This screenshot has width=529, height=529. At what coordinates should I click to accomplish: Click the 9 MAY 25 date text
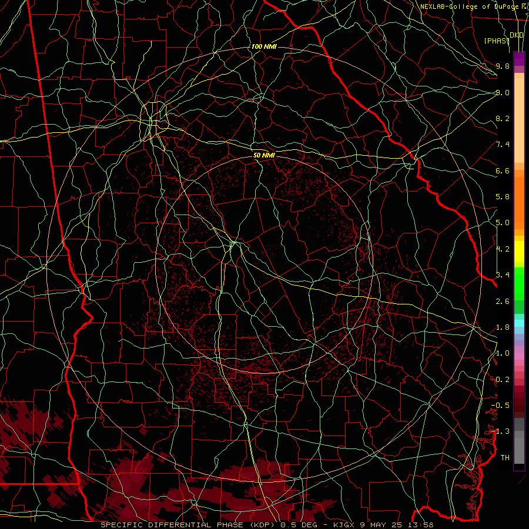point(380,525)
